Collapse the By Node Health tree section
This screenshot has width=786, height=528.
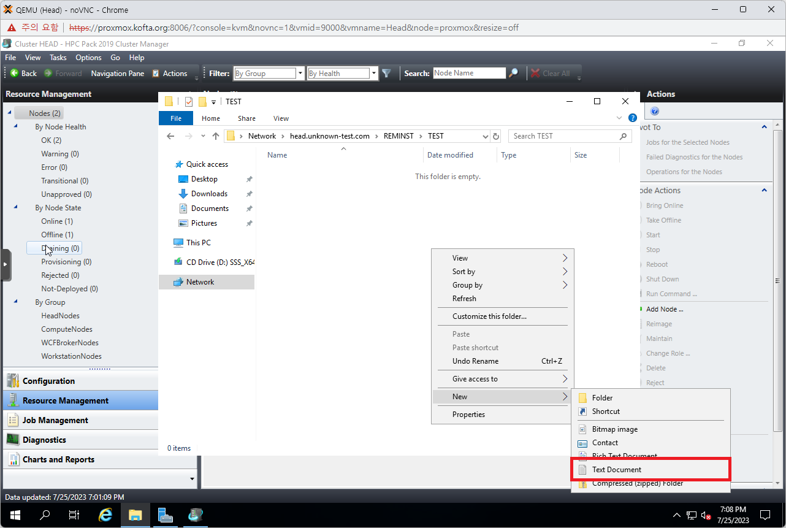[15, 127]
